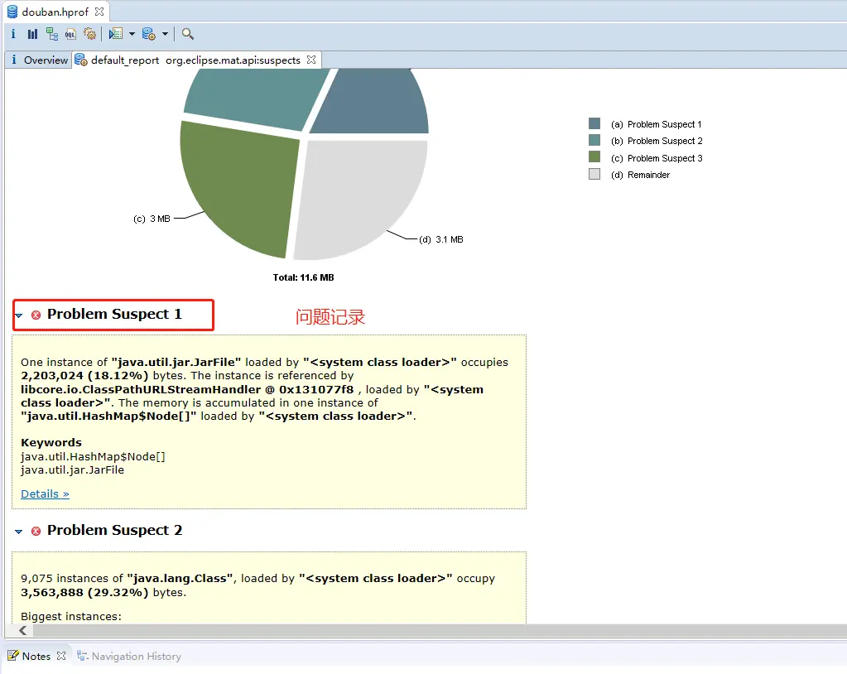This screenshot has width=847, height=674.
Task: Switch to the Navigation History tab
Action: pos(129,656)
